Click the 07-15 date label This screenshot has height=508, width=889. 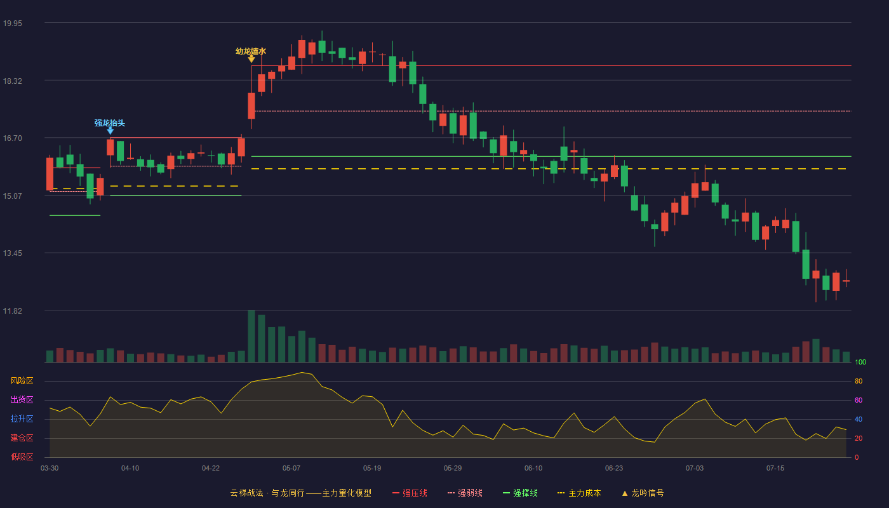(775, 468)
